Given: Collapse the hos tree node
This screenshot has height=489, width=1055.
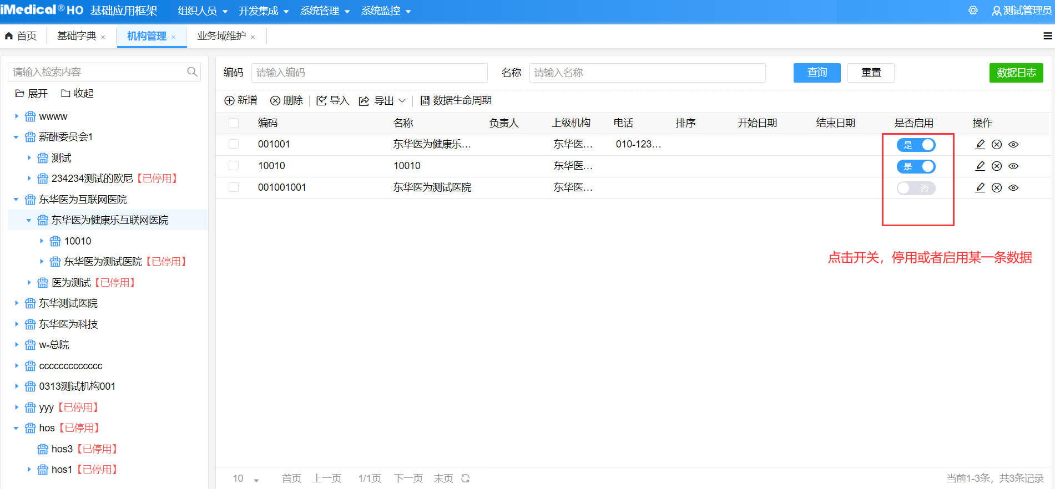Looking at the screenshot, I should (x=16, y=428).
